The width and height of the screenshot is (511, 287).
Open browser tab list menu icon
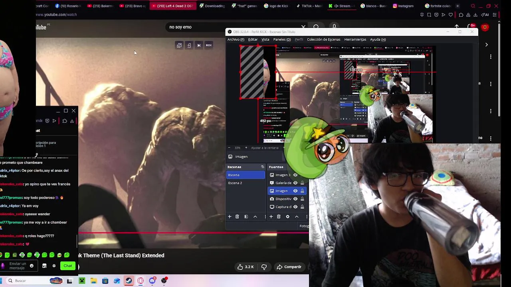pos(473,6)
